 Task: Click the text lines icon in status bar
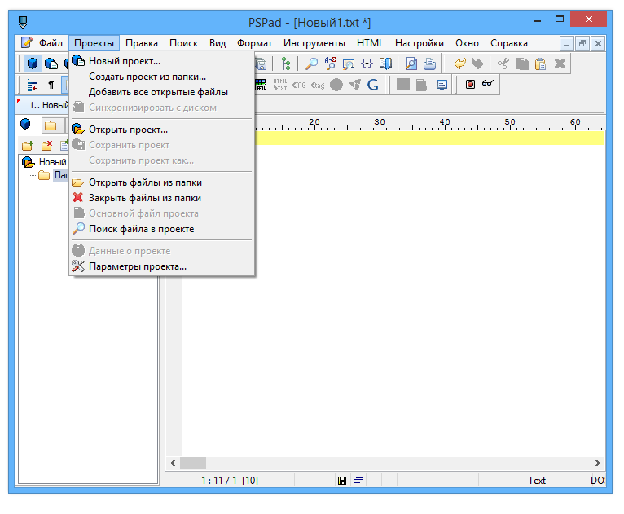coord(358,481)
